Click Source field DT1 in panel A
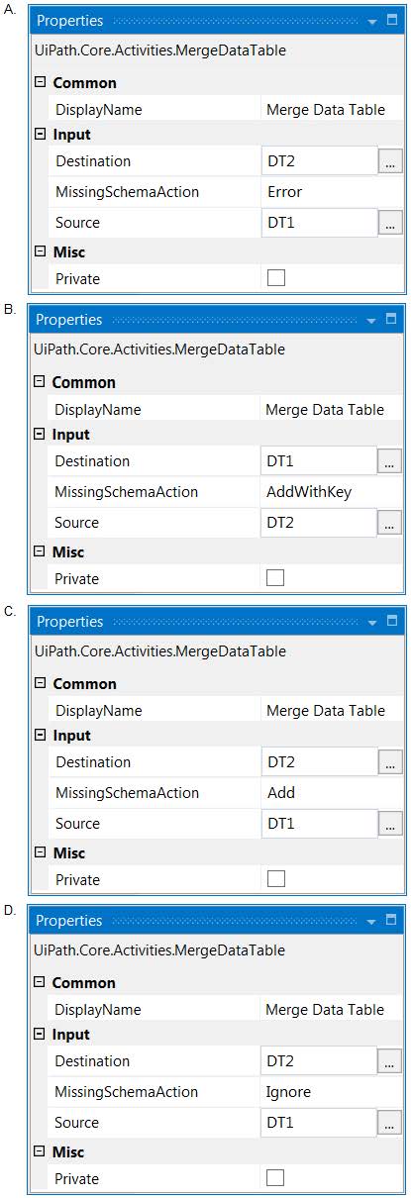This screenshot has width=411, height=1198. (x=319, y=223)
